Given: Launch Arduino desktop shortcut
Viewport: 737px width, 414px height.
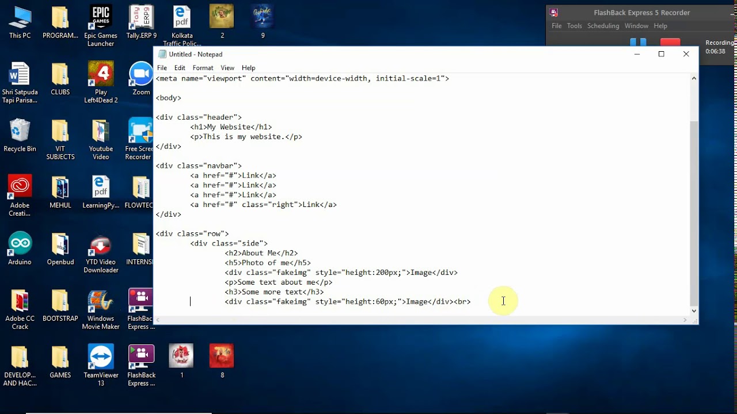Looking at the screenshot, I should pyautogui.click(x=20, y=249).
